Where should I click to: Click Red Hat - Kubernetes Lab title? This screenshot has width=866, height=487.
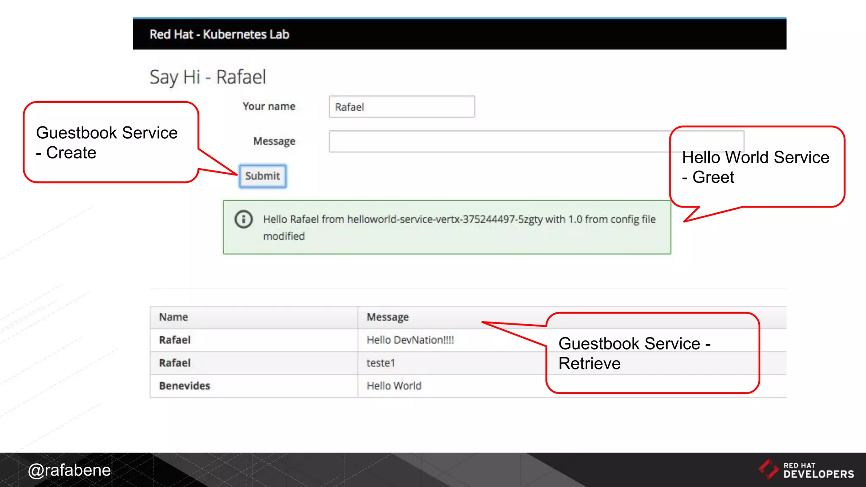tap(219, 34)
